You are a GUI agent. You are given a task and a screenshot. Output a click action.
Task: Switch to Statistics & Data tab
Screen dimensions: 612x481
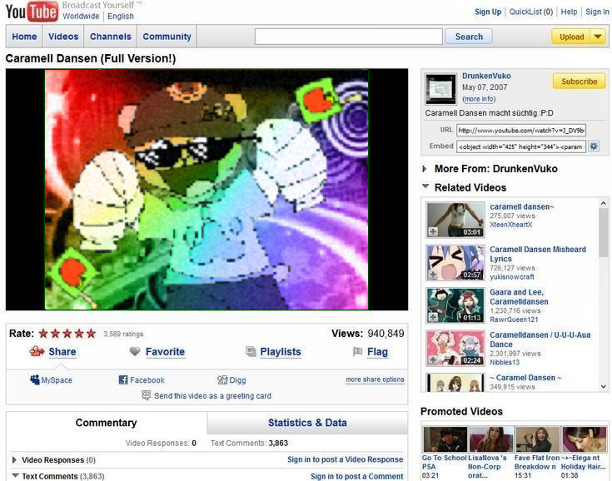coord(307,423)
